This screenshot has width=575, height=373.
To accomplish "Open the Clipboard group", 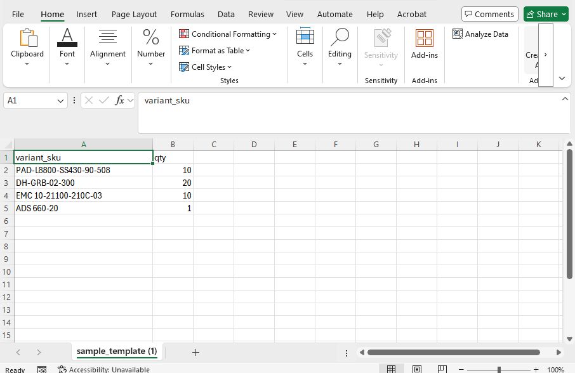I will pyautogui.click(x=27, y=48).
